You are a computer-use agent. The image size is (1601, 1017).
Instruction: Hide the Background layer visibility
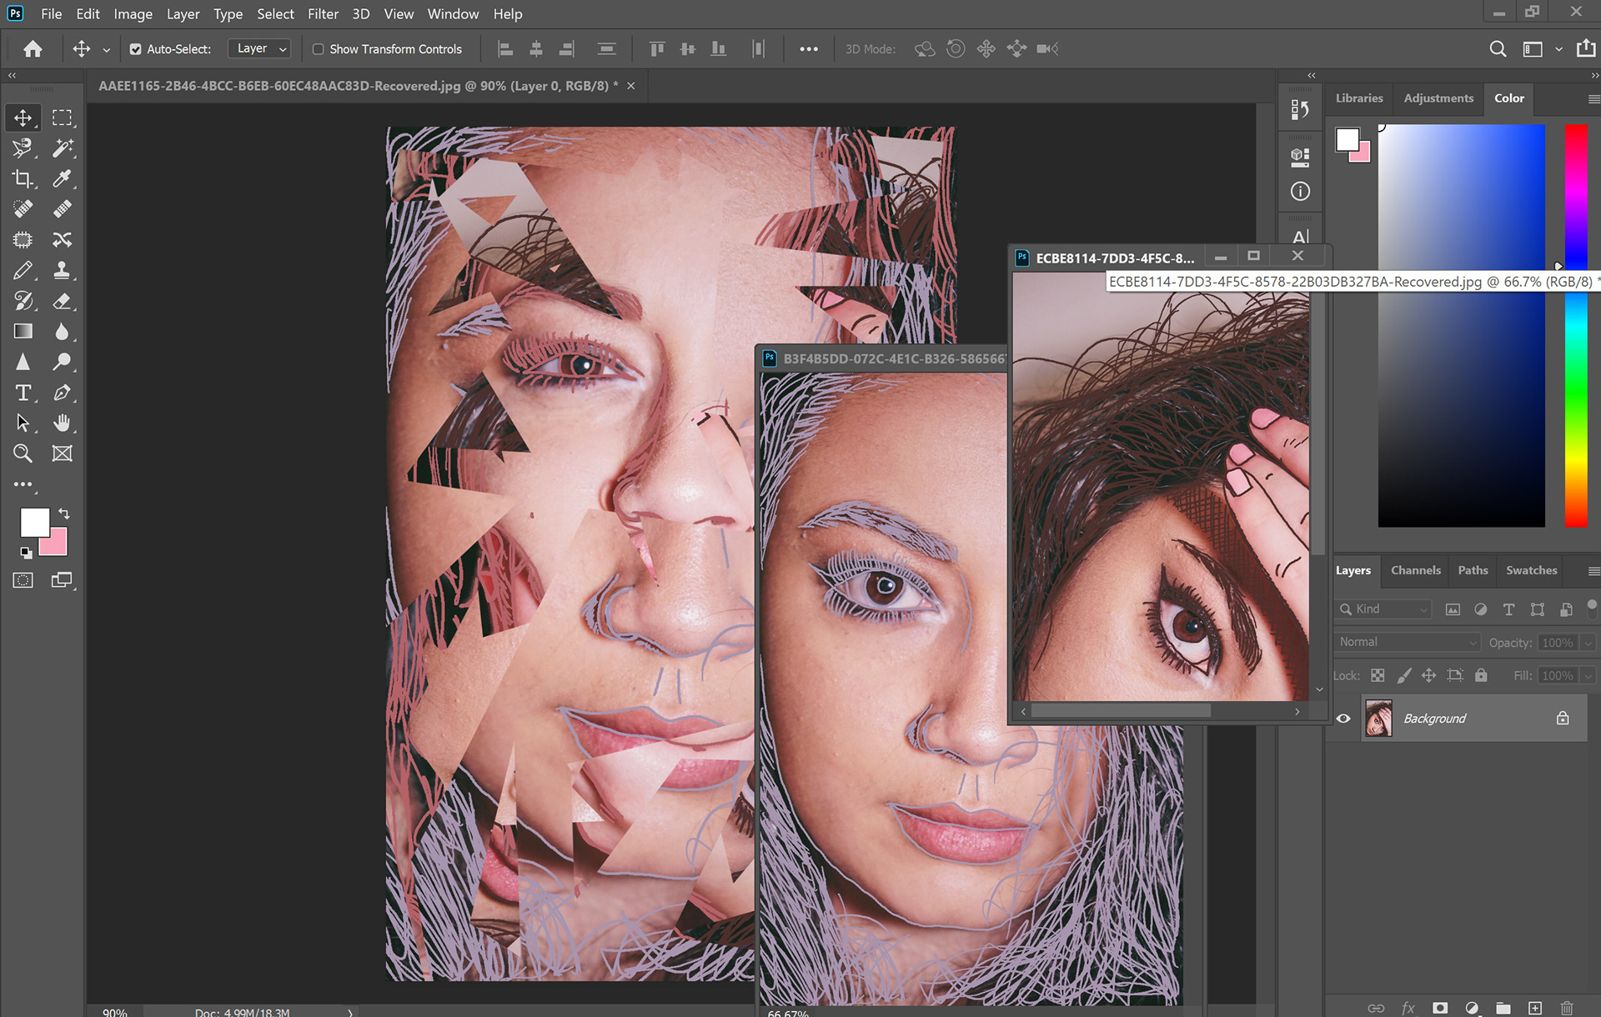click(x=1343, y=719)
